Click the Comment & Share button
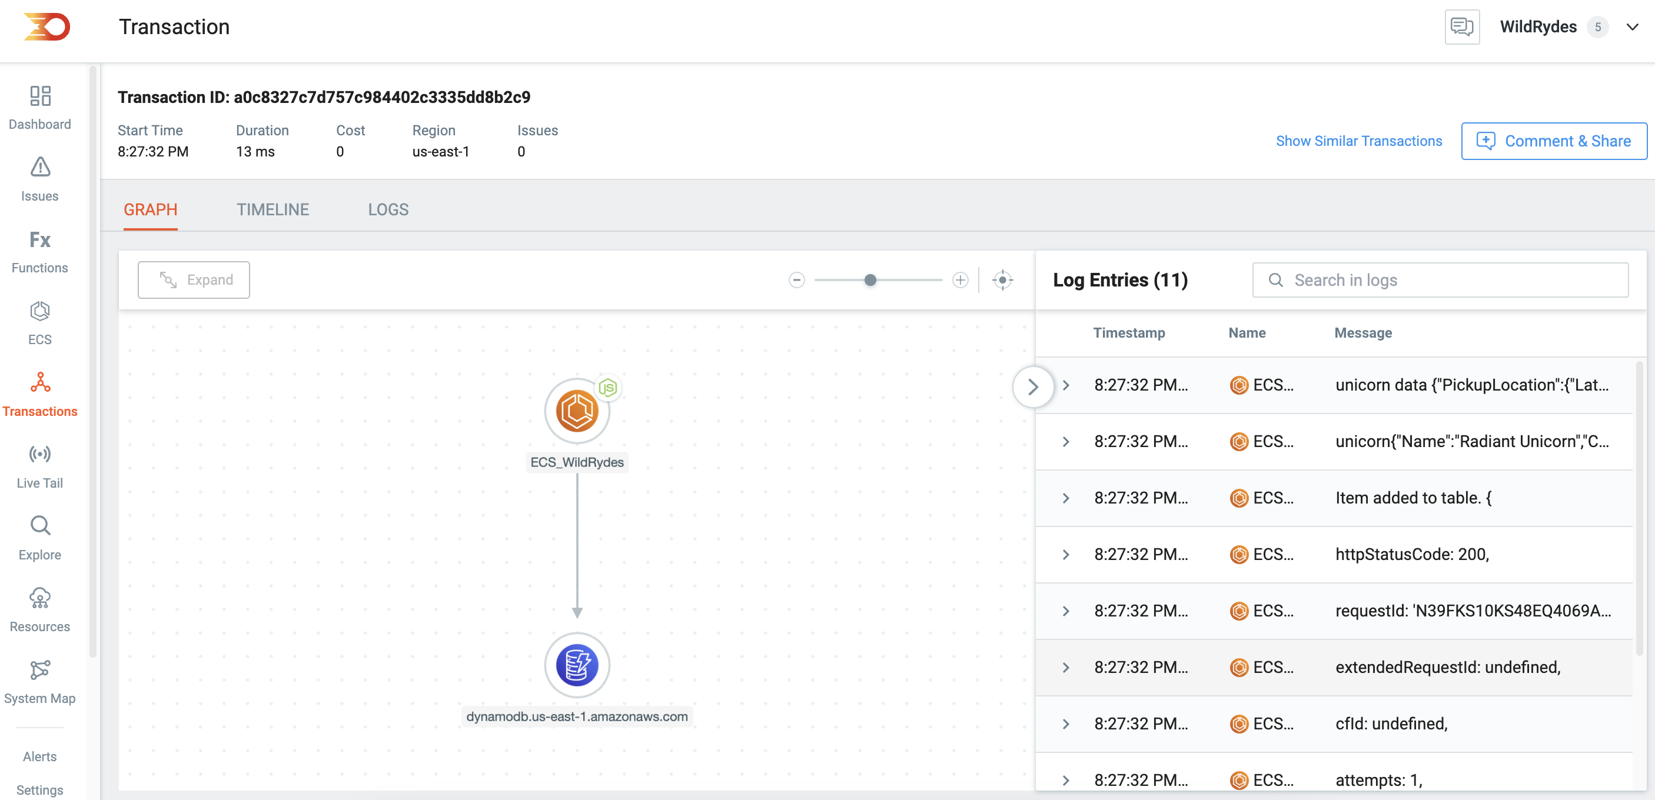The width and height of the screenshot is (1655, 800). click(x=1554, y=141)
